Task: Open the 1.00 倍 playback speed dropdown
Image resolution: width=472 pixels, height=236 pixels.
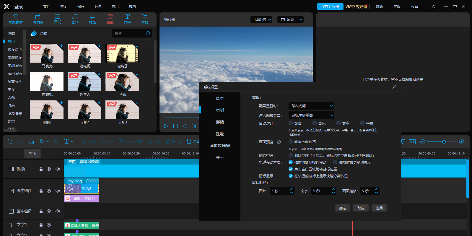Action: pyautogui.click(x=261, y=19)
